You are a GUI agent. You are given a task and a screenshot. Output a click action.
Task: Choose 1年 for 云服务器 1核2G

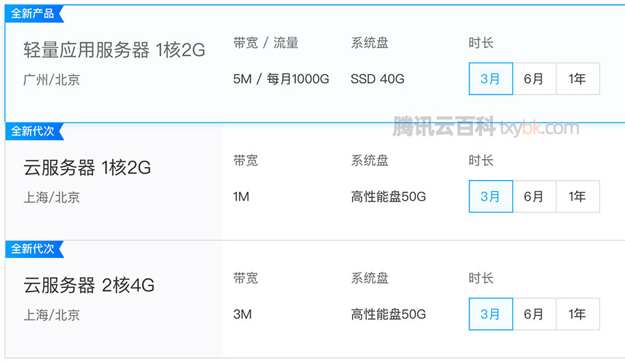(x=578, y=196)
